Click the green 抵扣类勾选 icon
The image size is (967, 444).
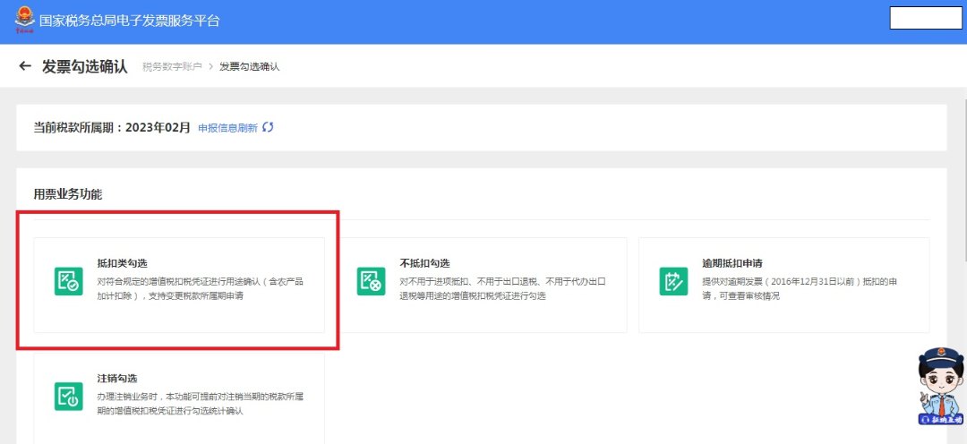[68, 281]
